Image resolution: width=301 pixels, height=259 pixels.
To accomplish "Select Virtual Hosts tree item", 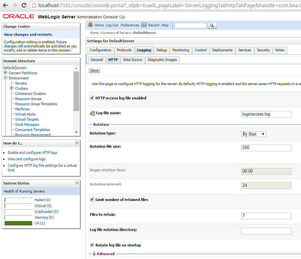I will [x=25, y=114].
